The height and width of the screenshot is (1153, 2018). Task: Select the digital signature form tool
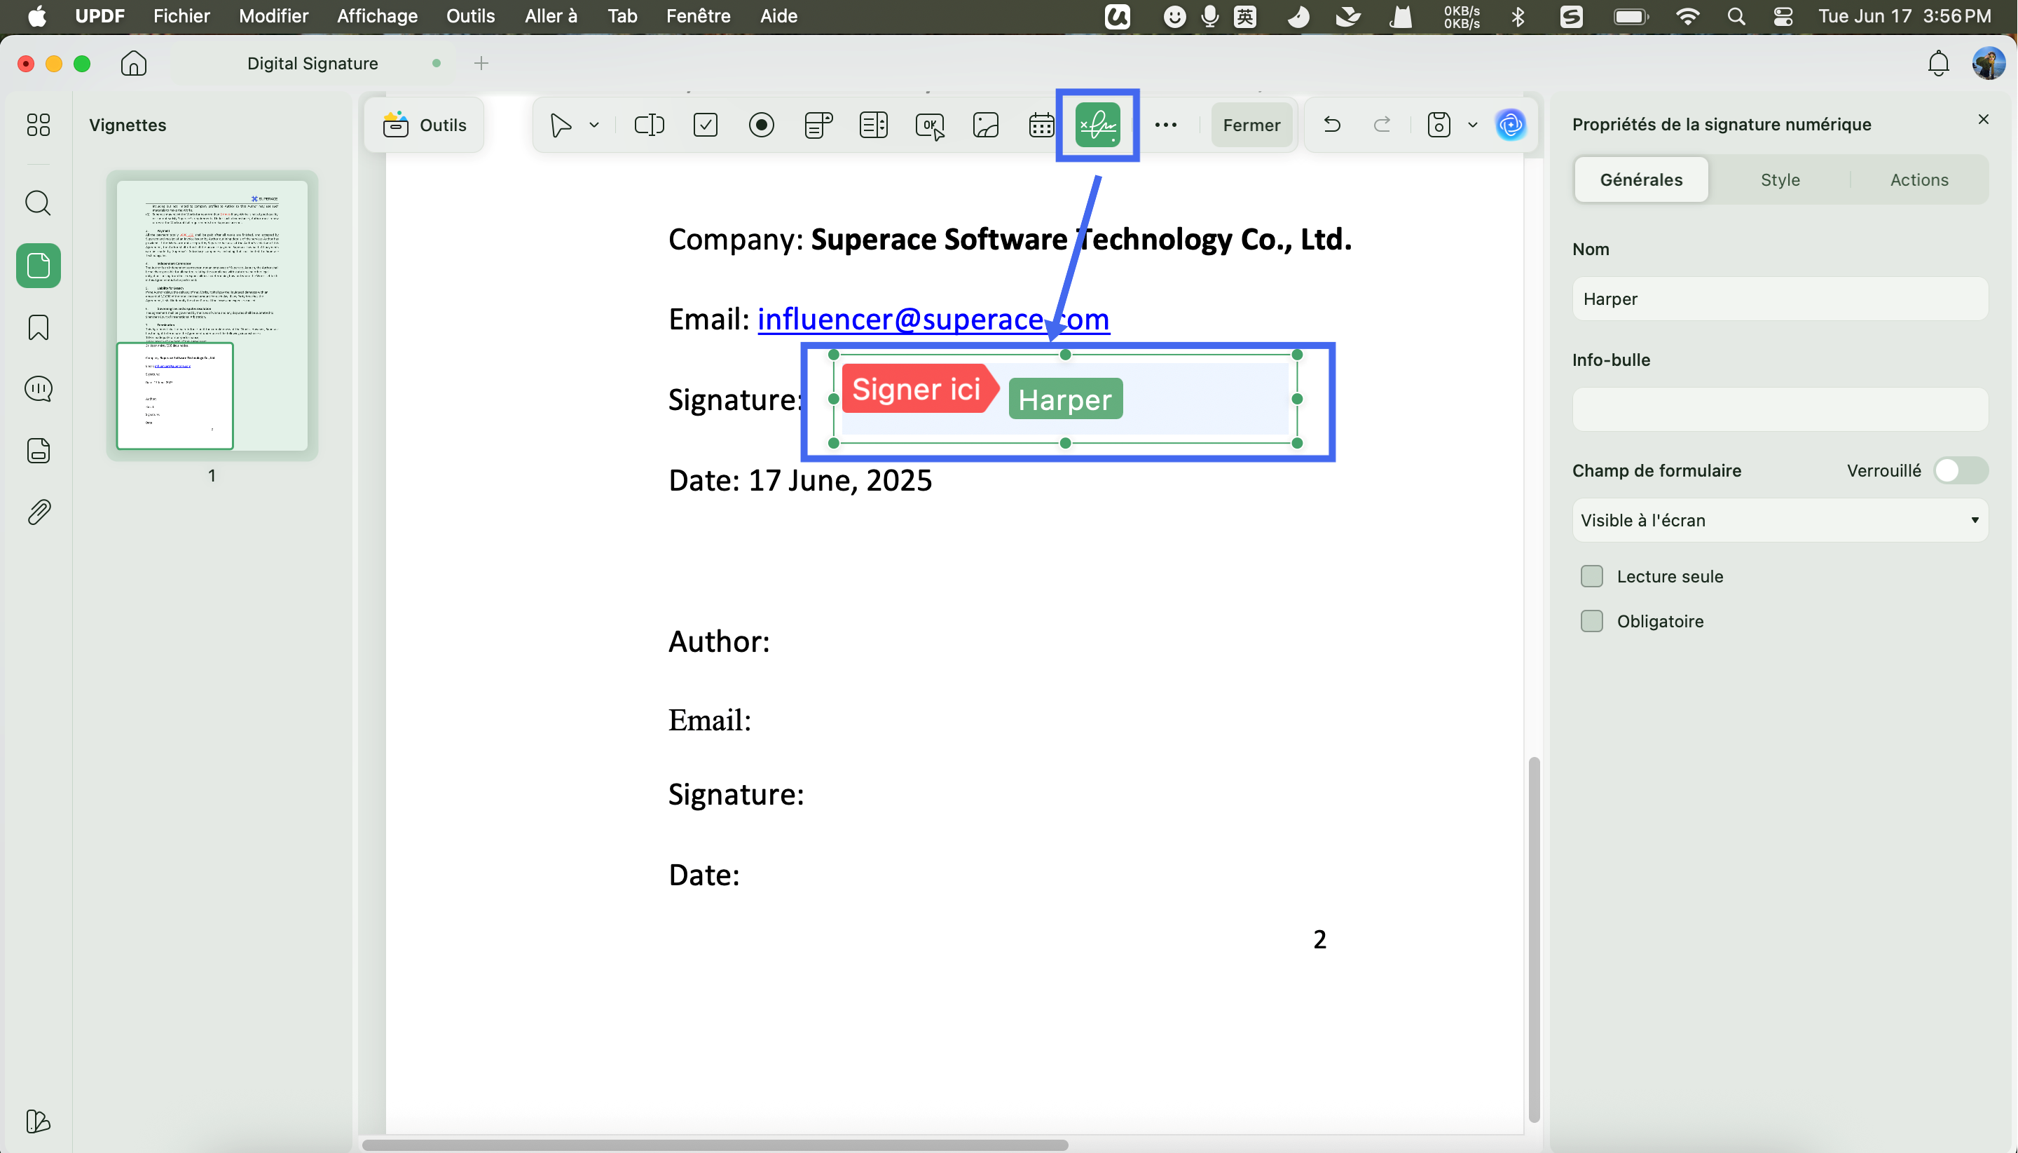[x=1097, y=125]
